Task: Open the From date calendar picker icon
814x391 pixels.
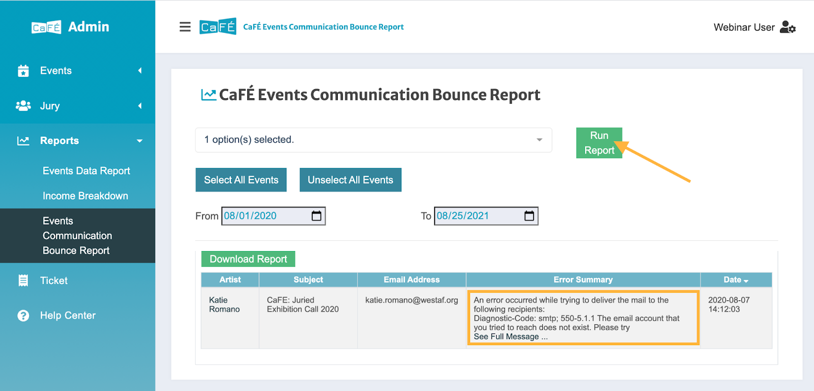Action: [316, 216]
